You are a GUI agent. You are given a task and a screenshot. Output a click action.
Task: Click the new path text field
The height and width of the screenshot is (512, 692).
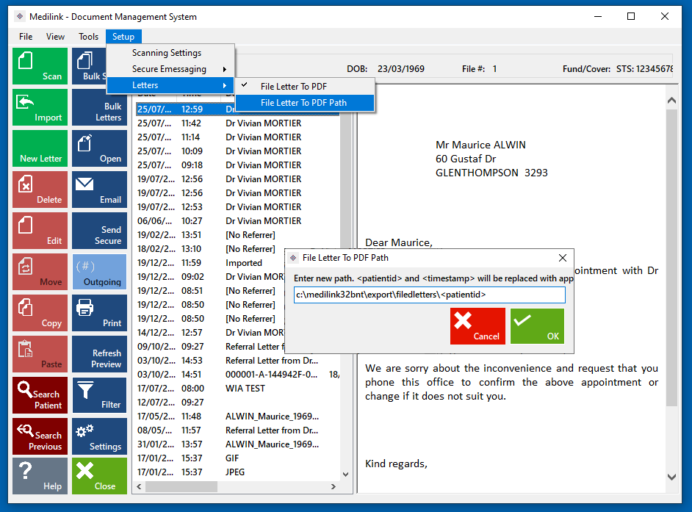[430, 295]
